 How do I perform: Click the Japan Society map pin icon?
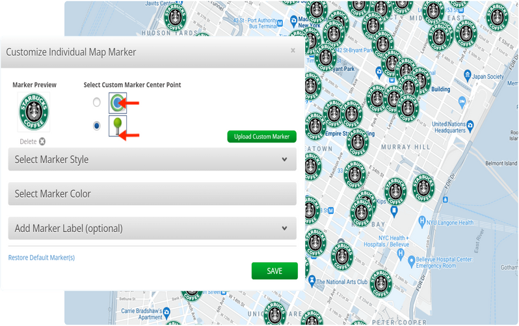point(467,75)
